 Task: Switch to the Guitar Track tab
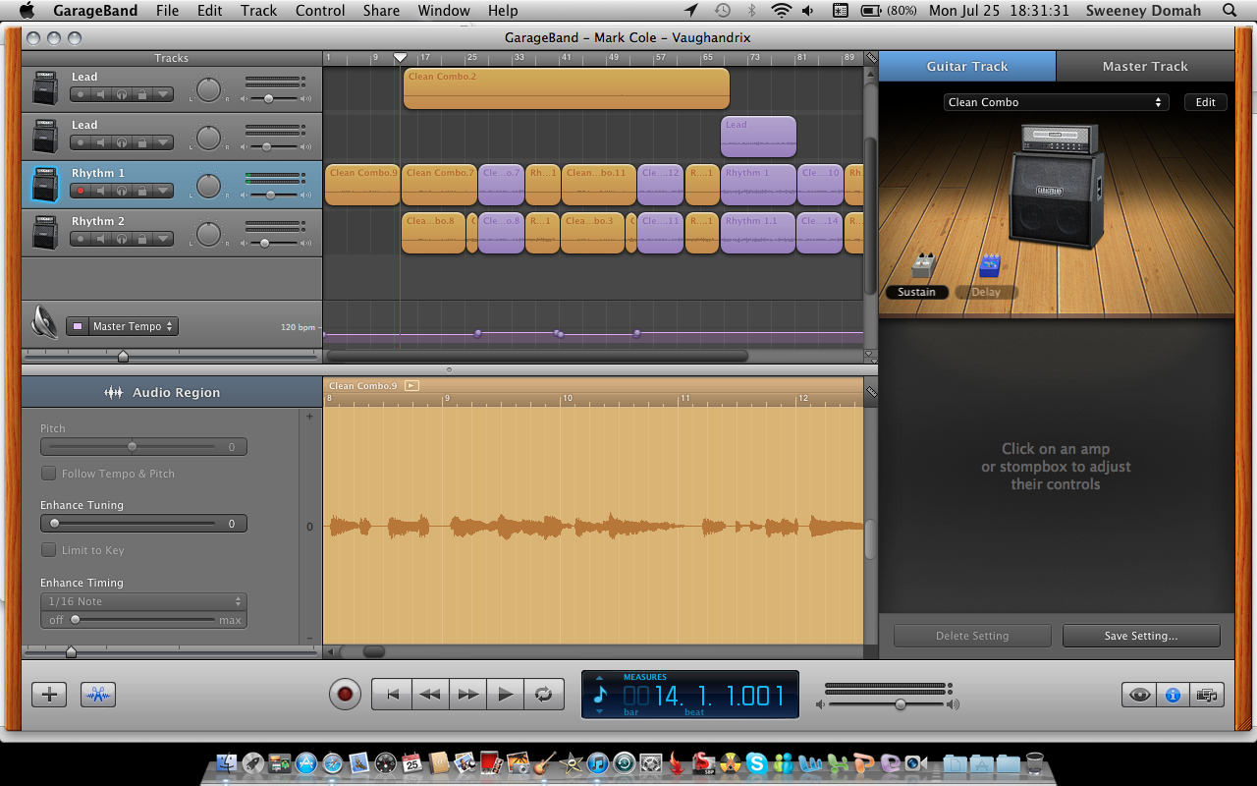point(967,67)
